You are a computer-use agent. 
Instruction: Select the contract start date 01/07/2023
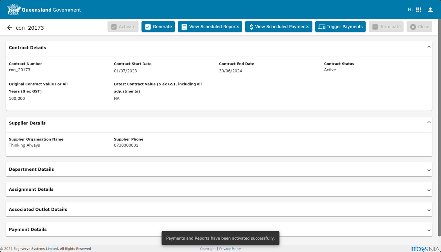[x=125, y=71]
